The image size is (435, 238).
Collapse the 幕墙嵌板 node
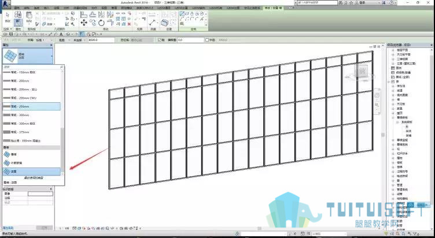tap(393, 117)
